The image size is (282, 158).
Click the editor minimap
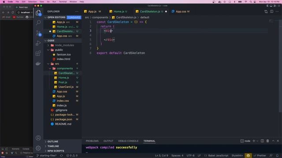click(271, 22)
